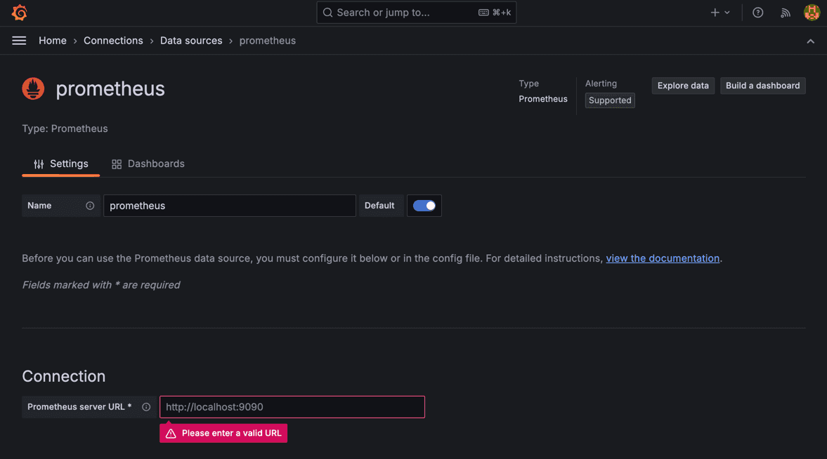Screen dimensions: 827x459
Task: Switch to the Settings tab
Action: tap(60, 164)
